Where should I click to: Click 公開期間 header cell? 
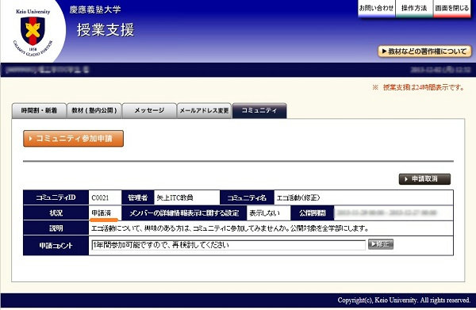click(x=313, y=213)
